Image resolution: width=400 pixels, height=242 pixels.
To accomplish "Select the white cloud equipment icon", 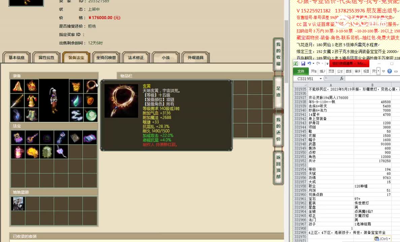I will (x=76, y=115).
